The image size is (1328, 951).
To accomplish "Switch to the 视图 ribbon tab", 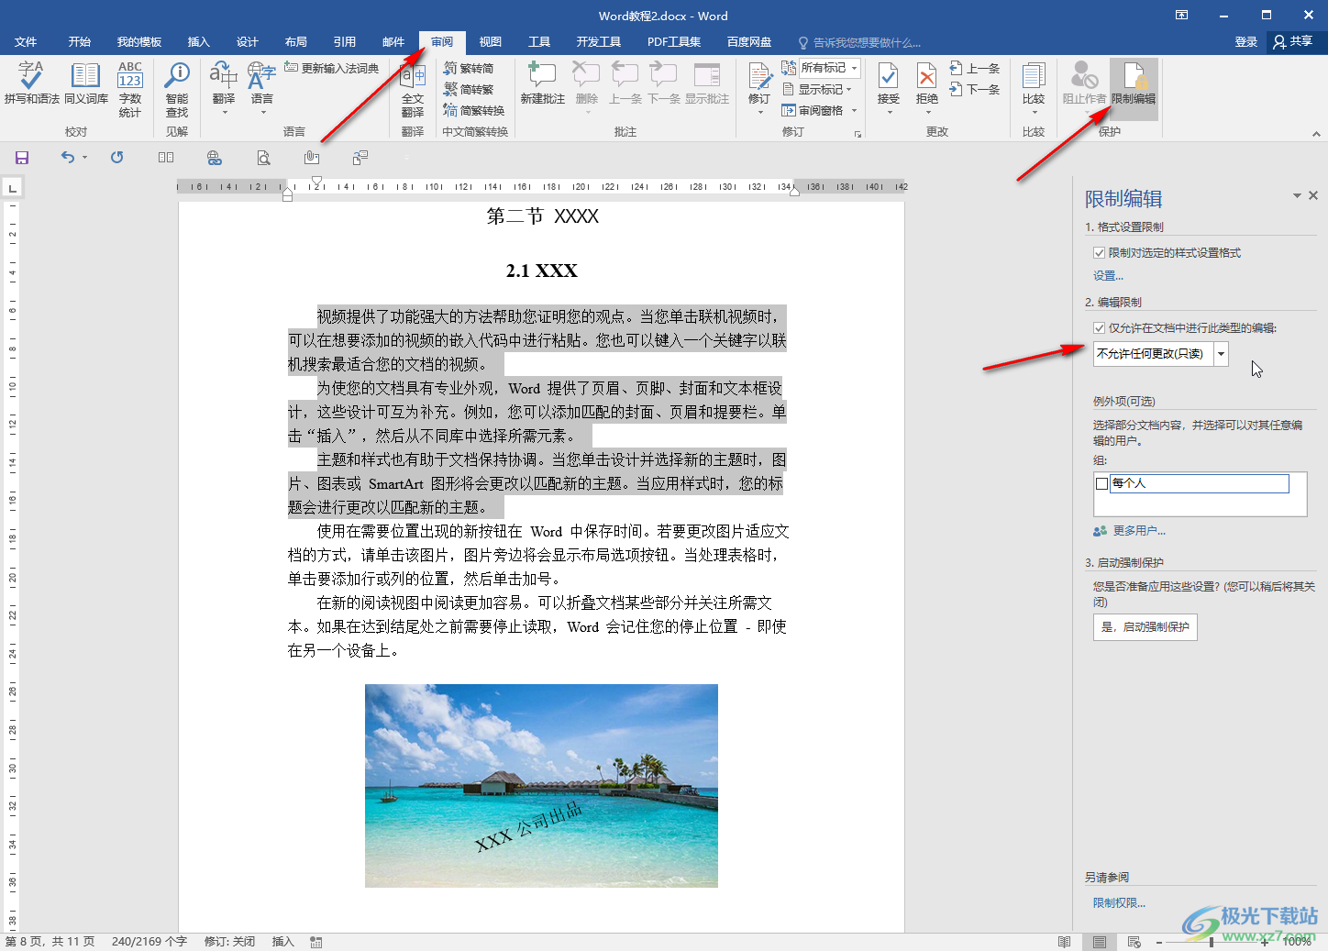I will [x=491, y=42].
